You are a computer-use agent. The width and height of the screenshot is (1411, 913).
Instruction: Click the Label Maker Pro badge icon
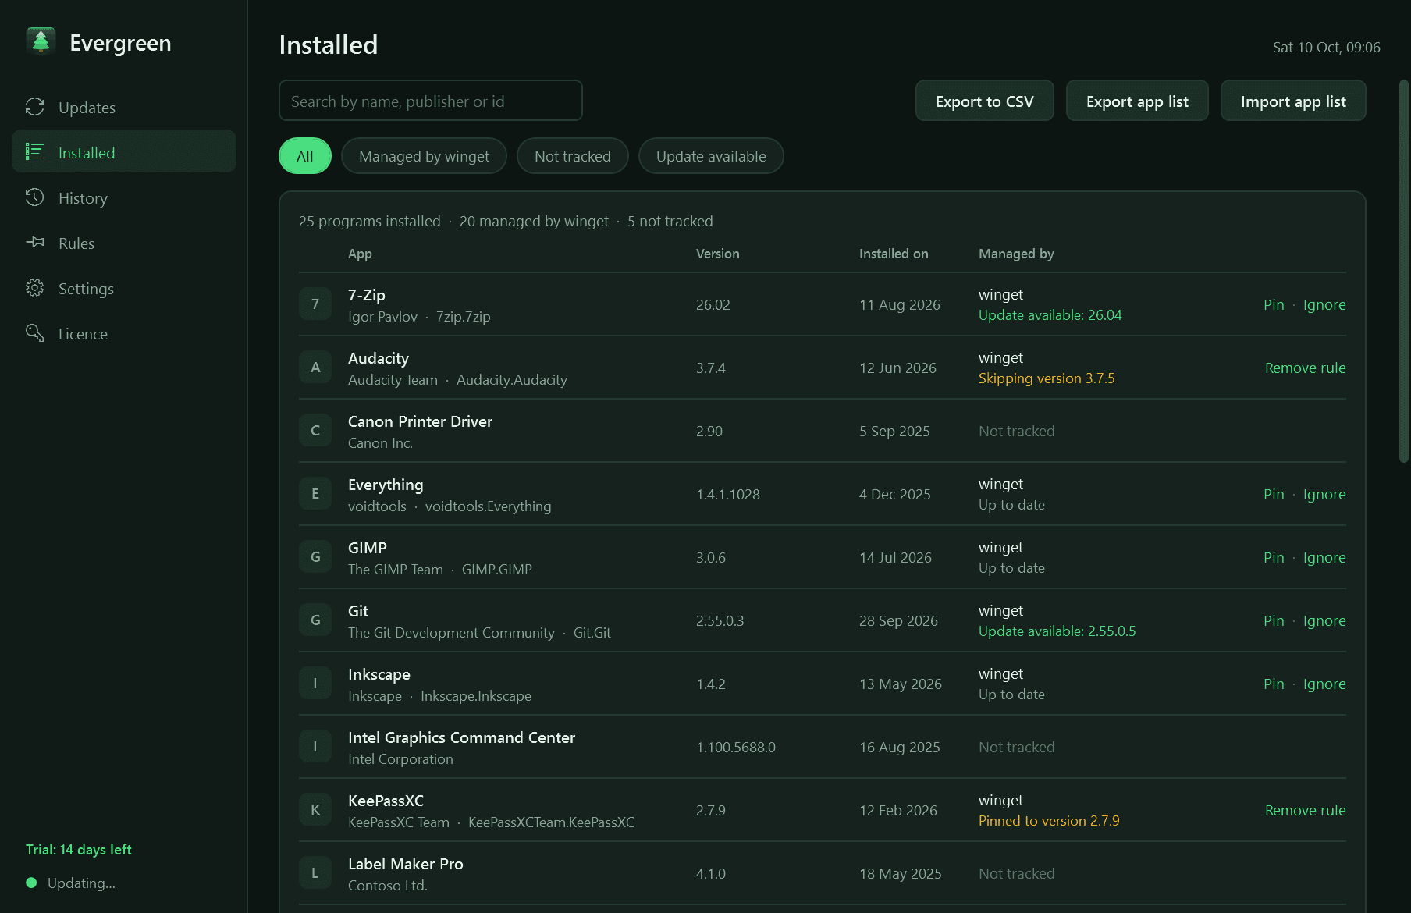tap(315, 873)
